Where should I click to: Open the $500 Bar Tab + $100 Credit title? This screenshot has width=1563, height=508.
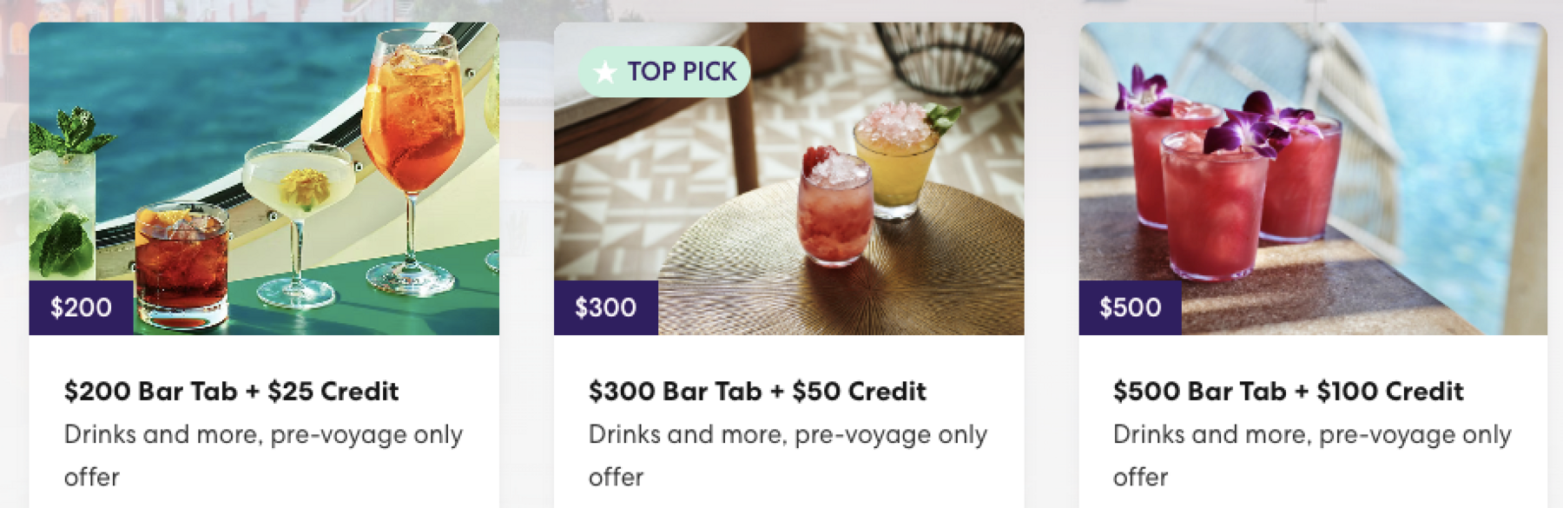pyautogui.click(x=1288, y=391)
